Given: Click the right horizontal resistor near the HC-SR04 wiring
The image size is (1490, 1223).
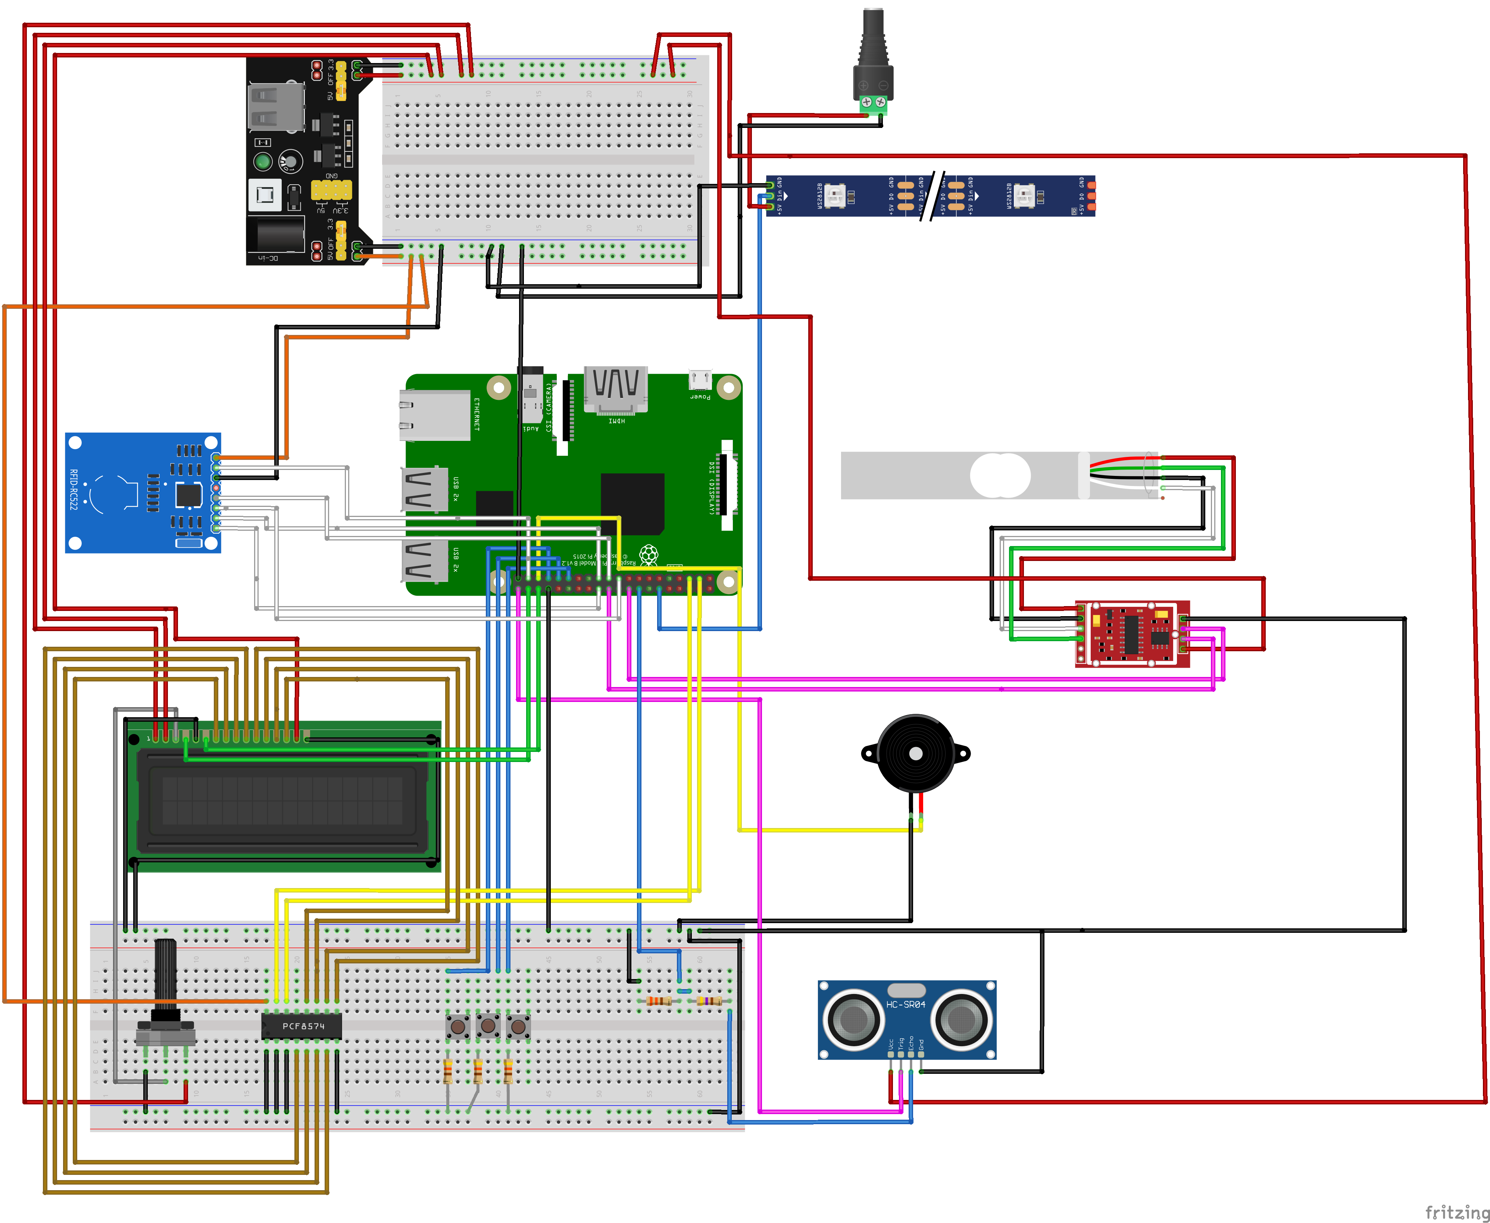Looking at the screenshot, I should [709, 1001].
